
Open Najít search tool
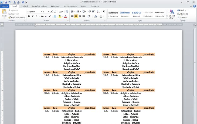182,10
